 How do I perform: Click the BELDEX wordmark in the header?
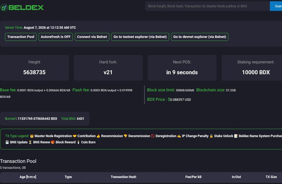pyautogui.click(x=26, y=7)
